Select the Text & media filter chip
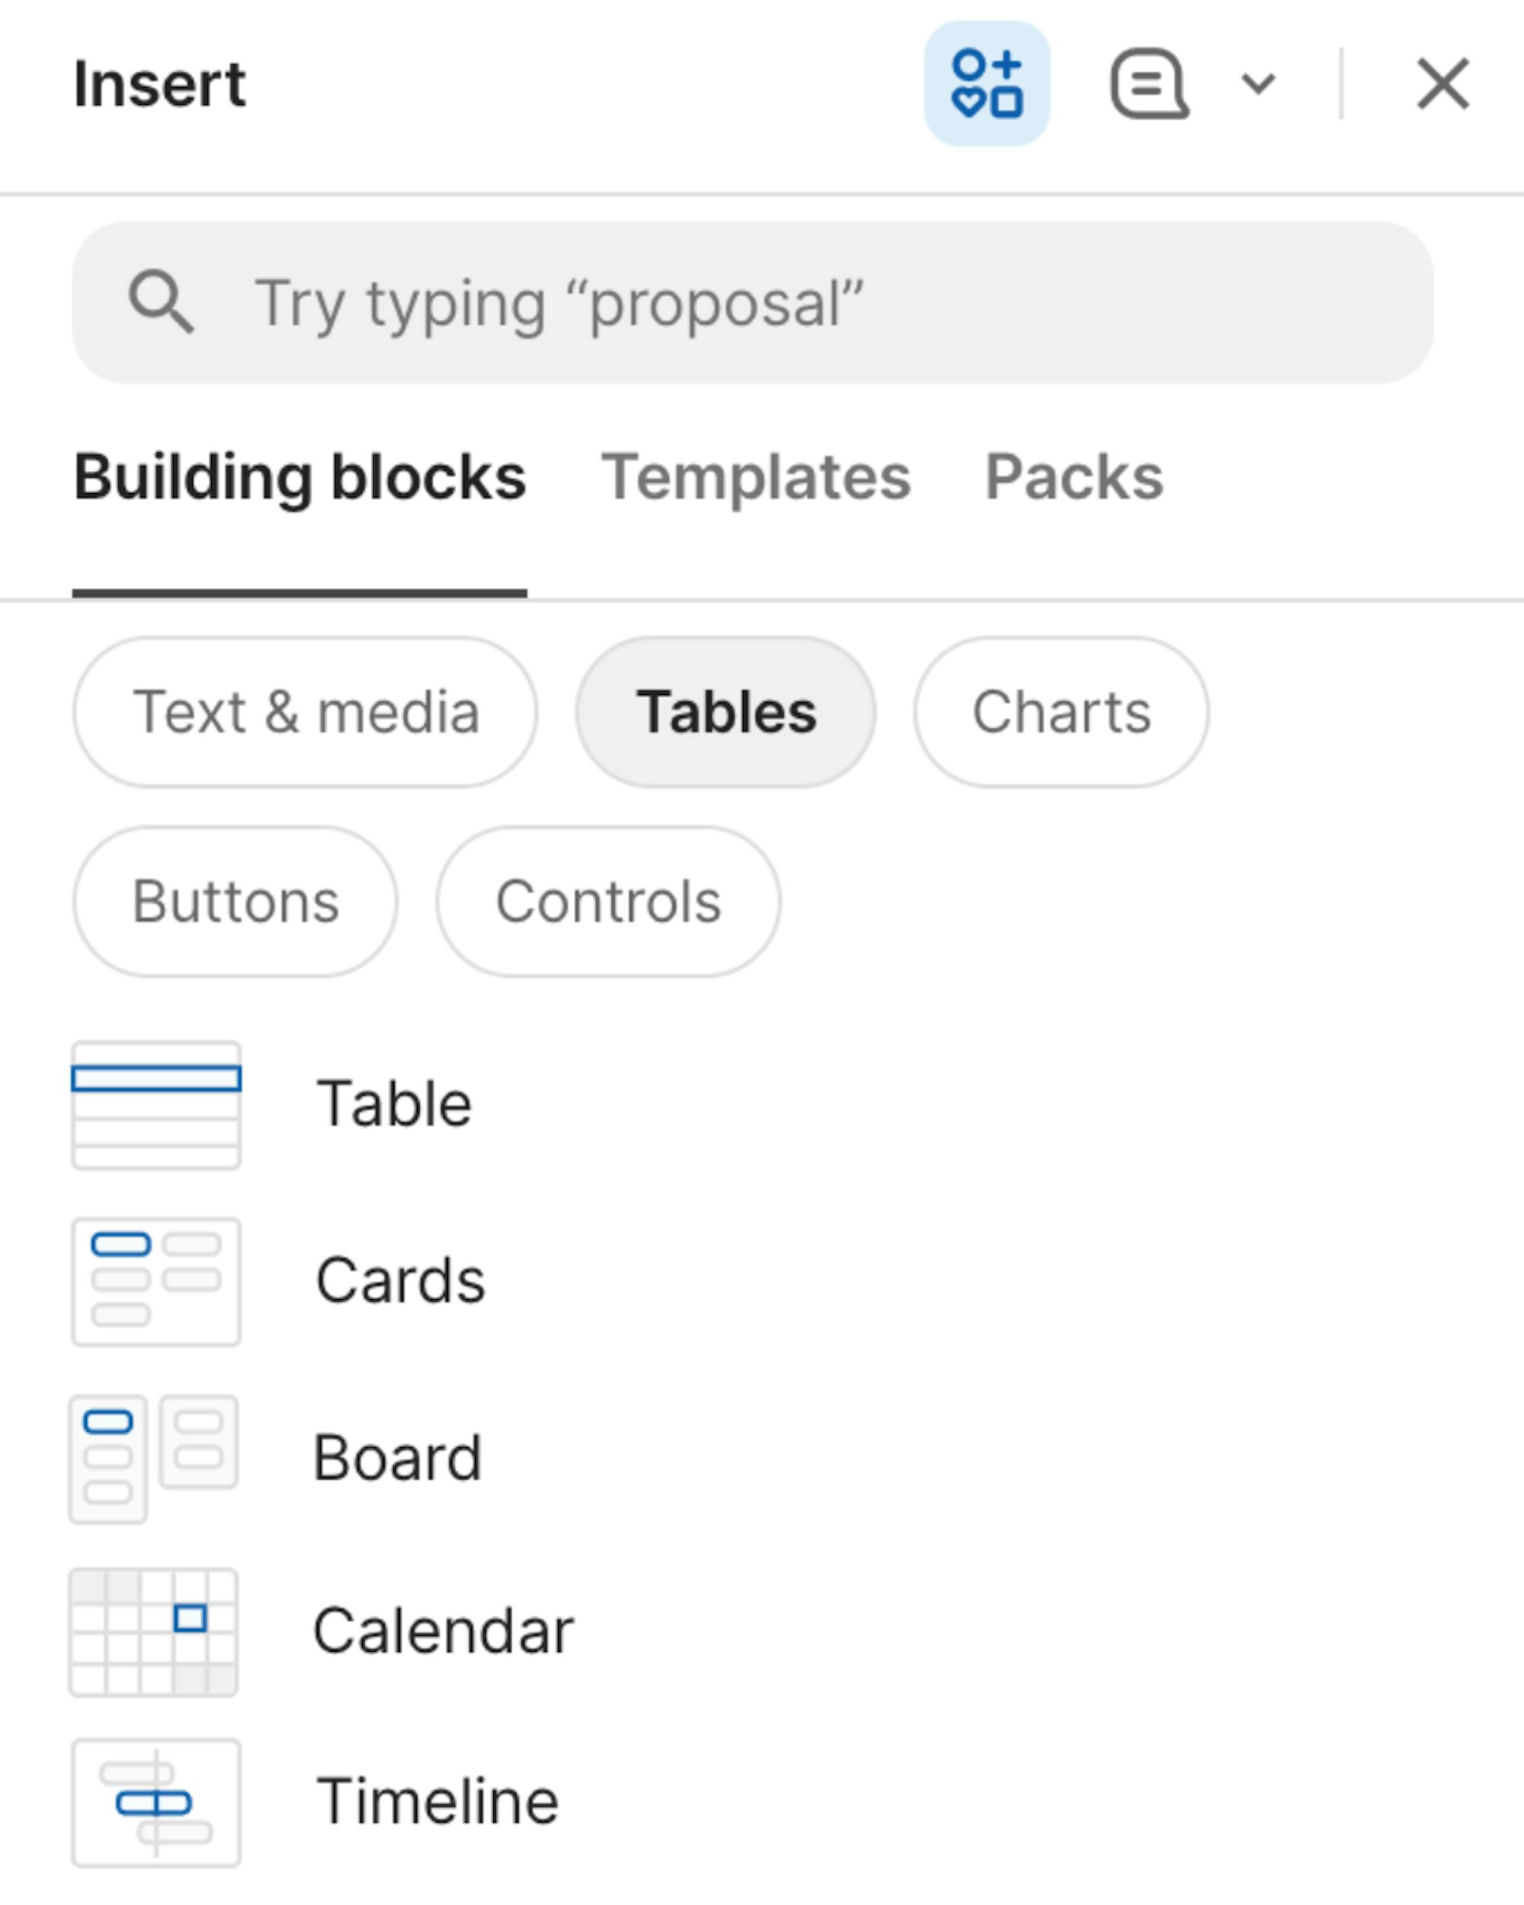The width and height of the screenshot is (1524, 1905). pos(306,712)
